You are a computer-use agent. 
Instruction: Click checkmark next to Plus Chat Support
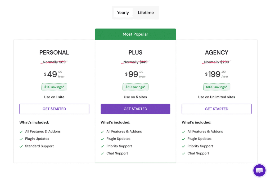pyautogui.click(x=102, y=154)
